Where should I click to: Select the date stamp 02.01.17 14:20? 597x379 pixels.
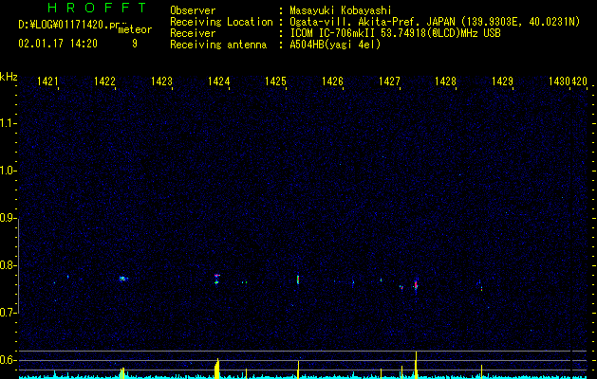click(x=58, y=44)
